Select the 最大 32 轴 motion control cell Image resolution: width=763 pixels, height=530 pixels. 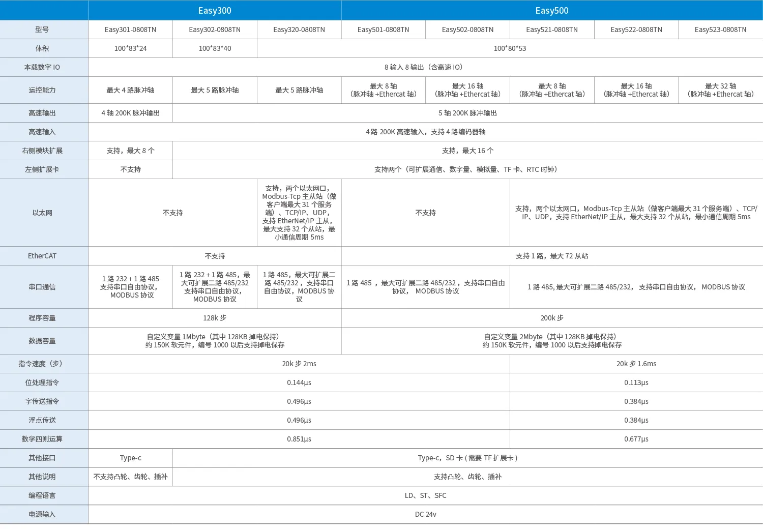click(720, 90)
